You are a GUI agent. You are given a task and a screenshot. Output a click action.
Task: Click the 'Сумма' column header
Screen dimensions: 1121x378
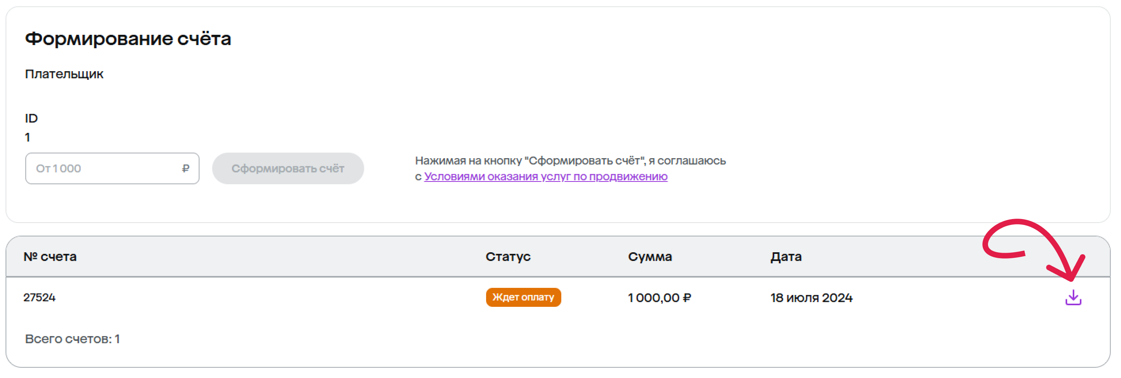[x=650, y=257]
